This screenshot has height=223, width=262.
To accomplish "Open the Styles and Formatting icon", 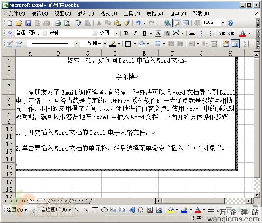I will pyautogui.click(x=10, y=33).
